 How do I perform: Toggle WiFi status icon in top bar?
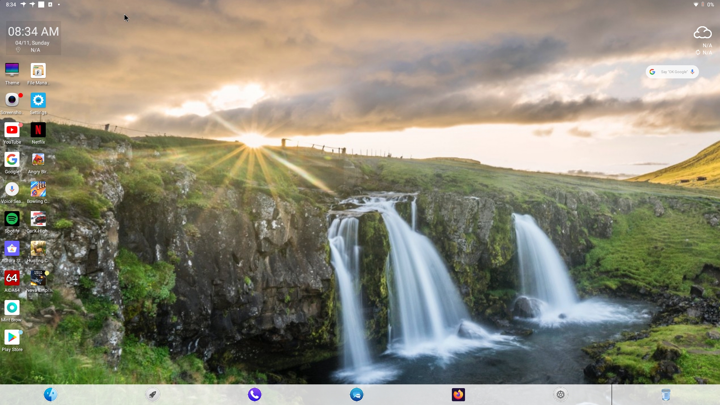coord(695,4)
